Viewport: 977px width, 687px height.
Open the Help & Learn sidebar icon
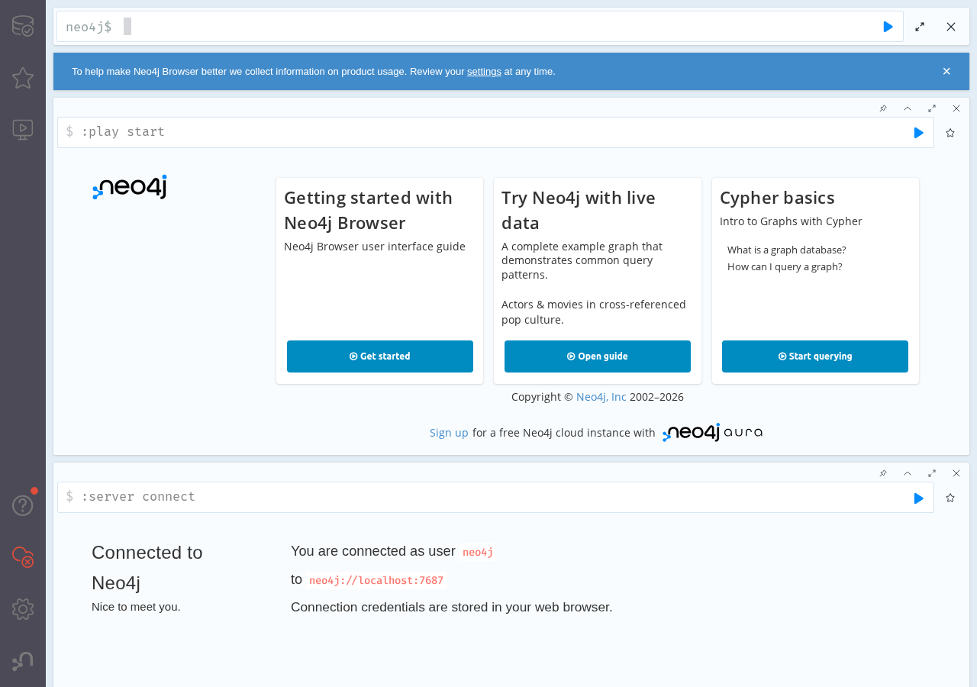pyautogui.click(x=23, y=505)
